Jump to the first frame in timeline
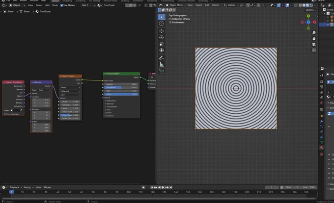 [152, 187]
